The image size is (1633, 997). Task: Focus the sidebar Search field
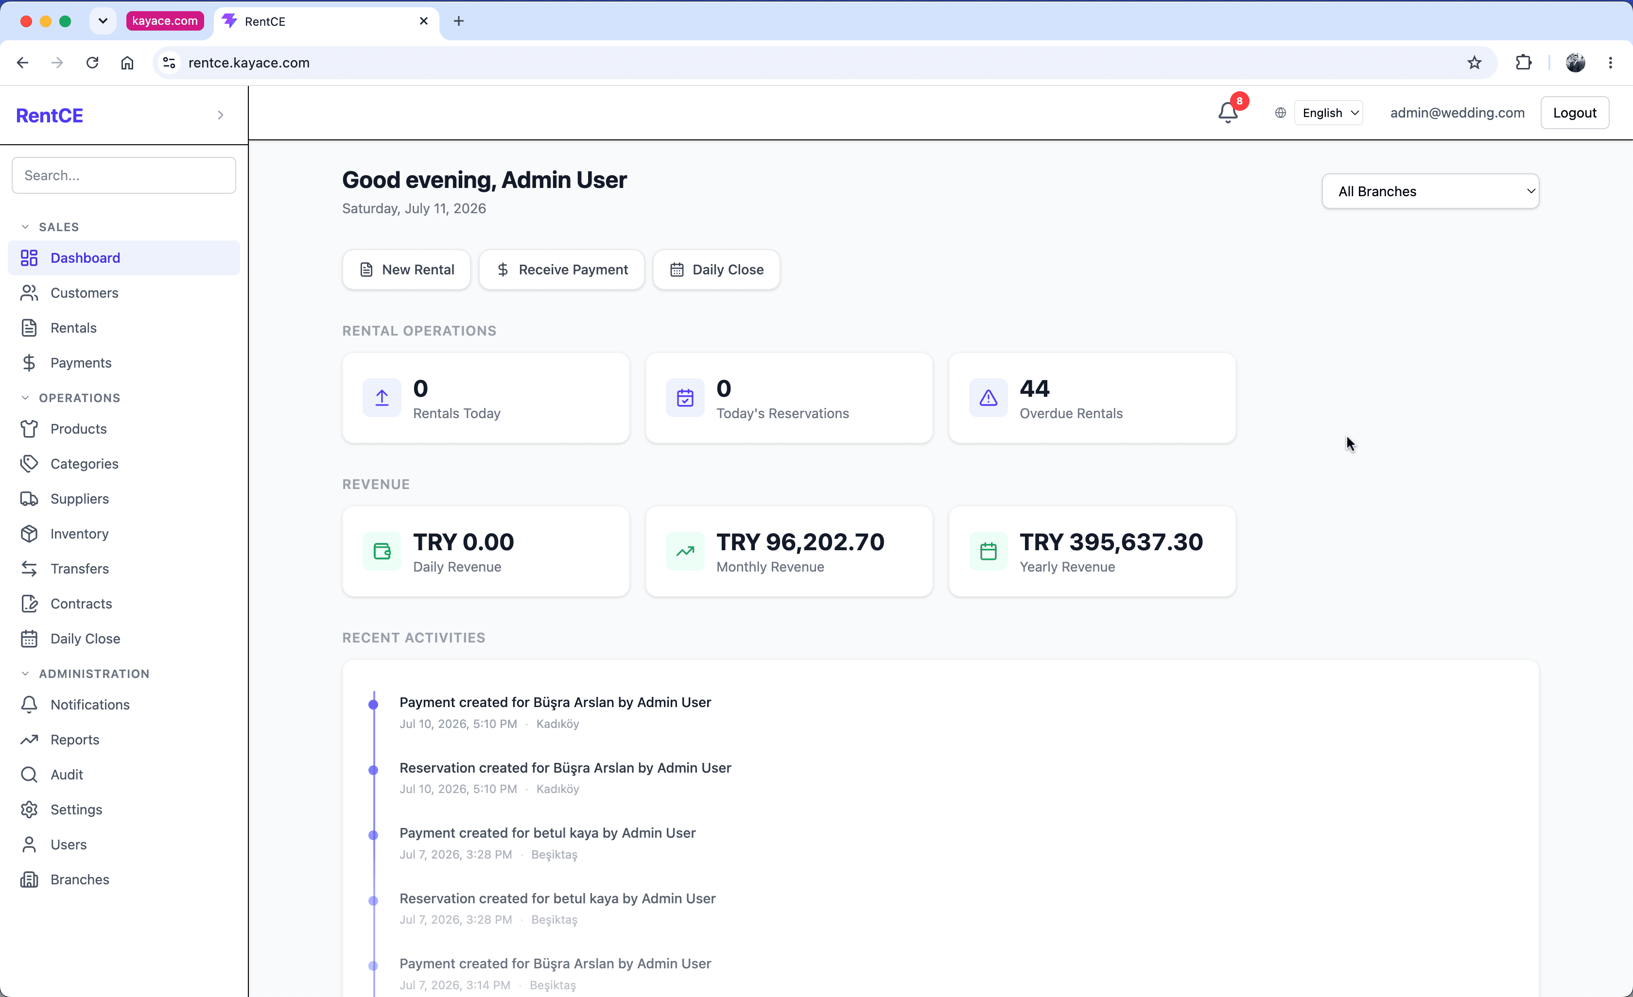[124, 175]
